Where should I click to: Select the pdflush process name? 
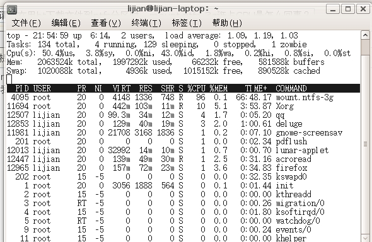coord(291,142)
